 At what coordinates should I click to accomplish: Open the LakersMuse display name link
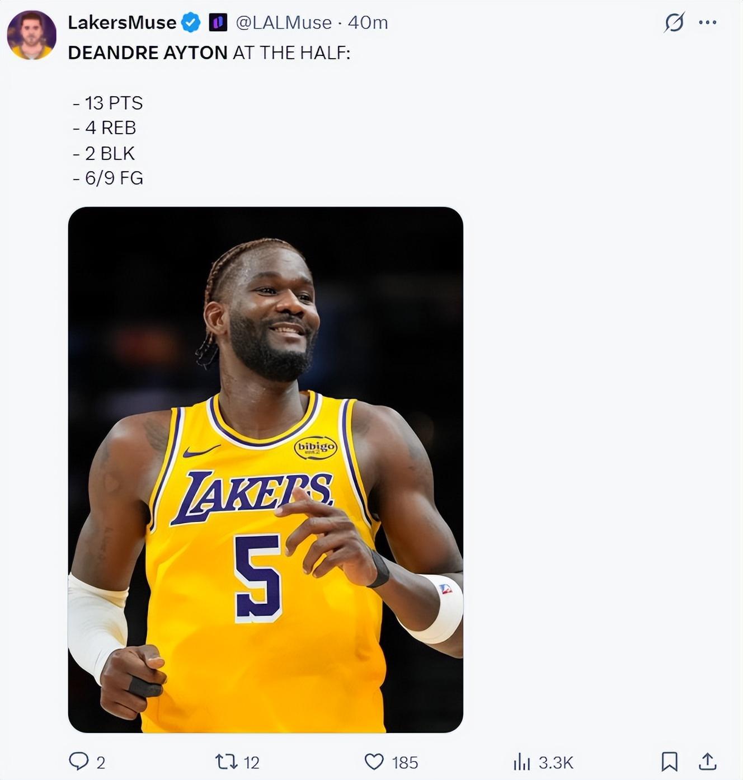point(122,22)
